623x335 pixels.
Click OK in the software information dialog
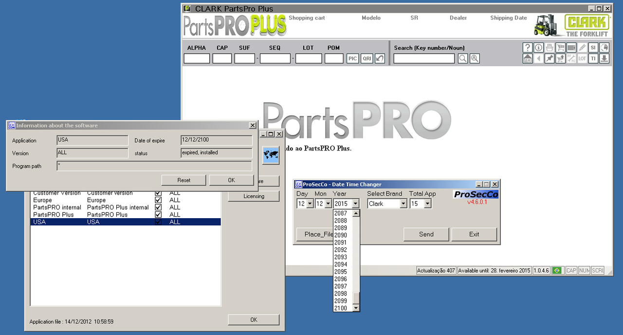(x=232, y=180)
